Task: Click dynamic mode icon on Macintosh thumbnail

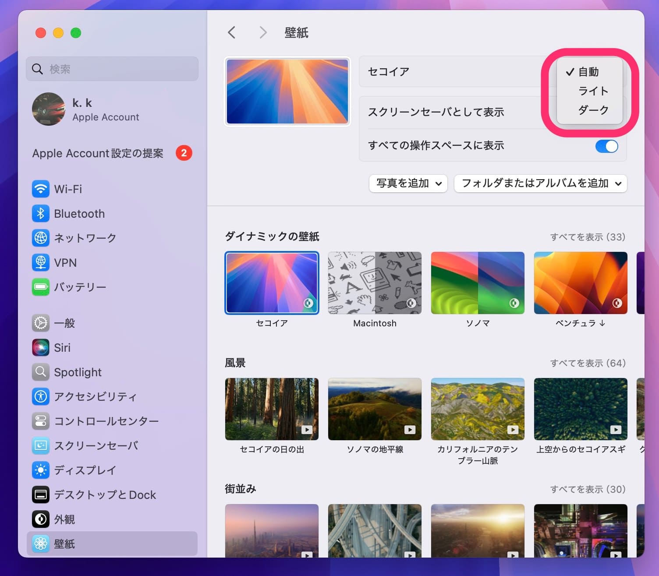Action: click(411, 303)
